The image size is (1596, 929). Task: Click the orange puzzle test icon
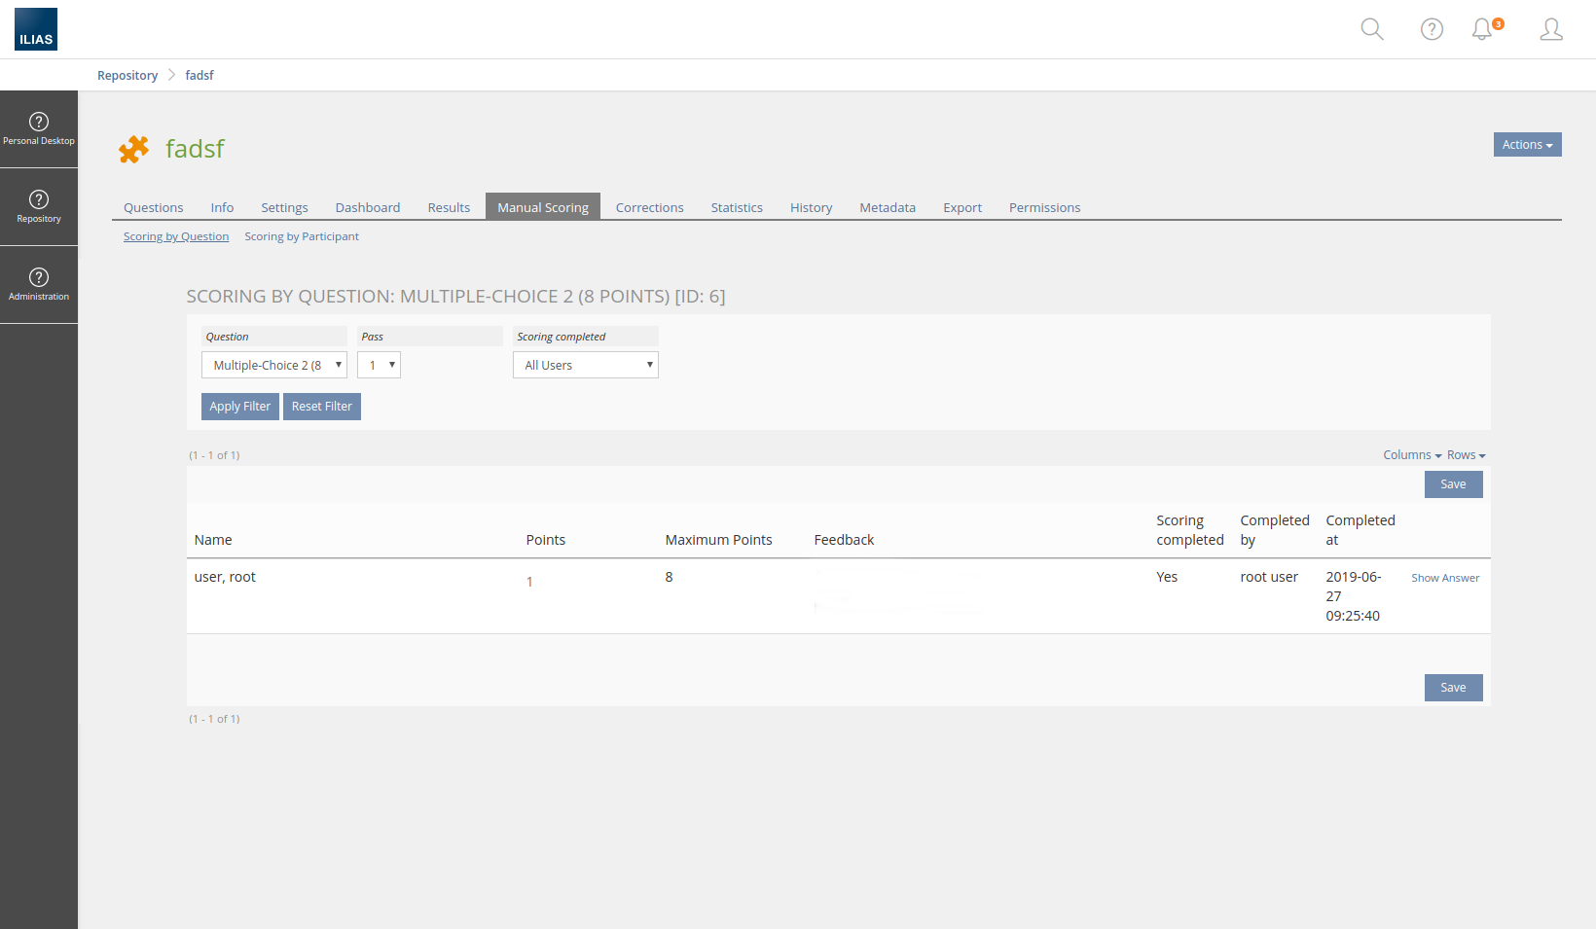pyautogui.click(x=134, y=149)
